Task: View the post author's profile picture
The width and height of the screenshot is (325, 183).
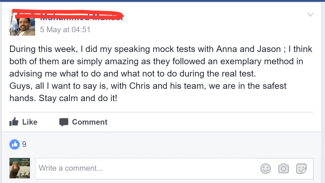Action: [x=22, y=23]
